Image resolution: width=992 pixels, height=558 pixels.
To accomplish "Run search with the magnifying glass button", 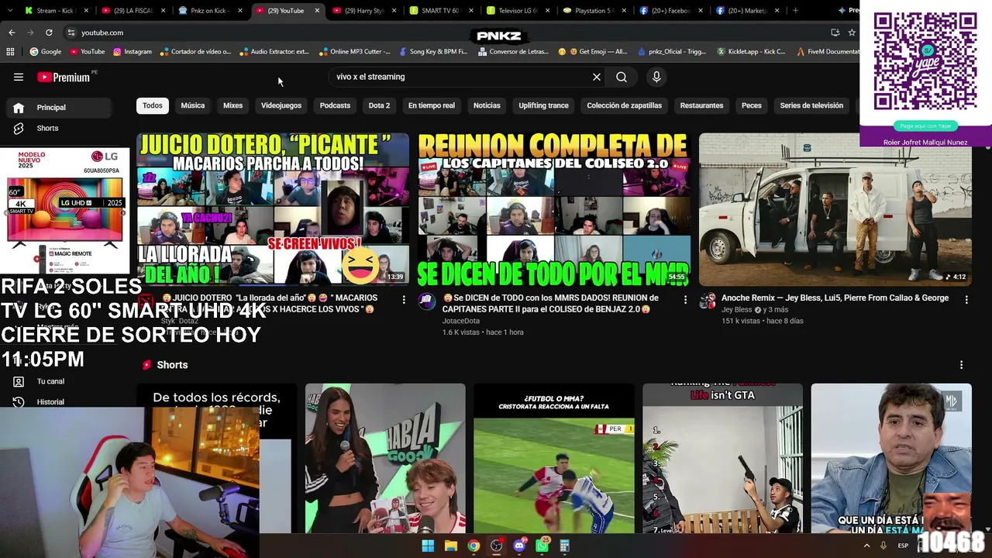I will pyautogui.click(x=622, y=77).
